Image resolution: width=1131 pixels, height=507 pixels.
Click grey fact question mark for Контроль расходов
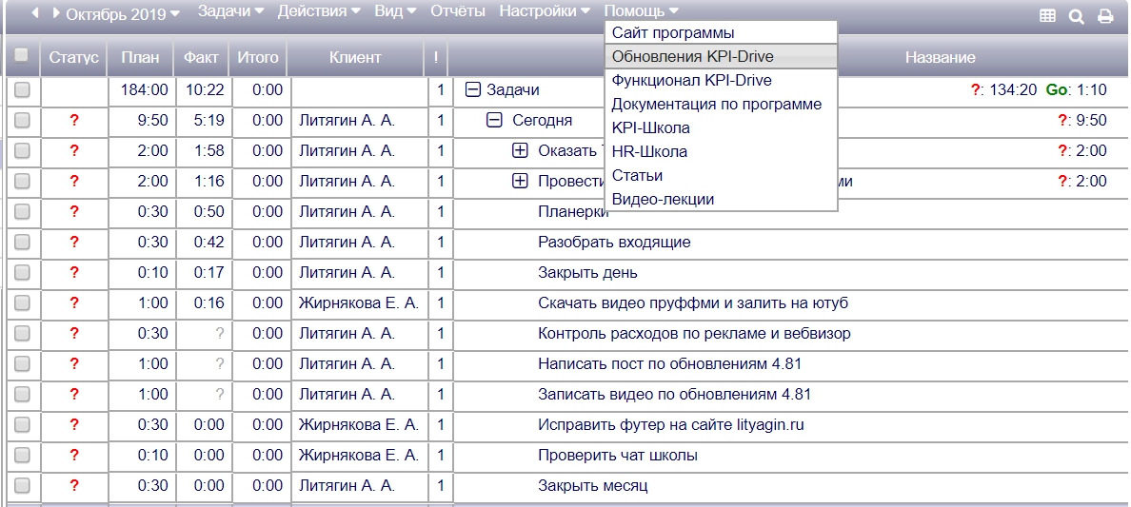click(x=220, y=333)
